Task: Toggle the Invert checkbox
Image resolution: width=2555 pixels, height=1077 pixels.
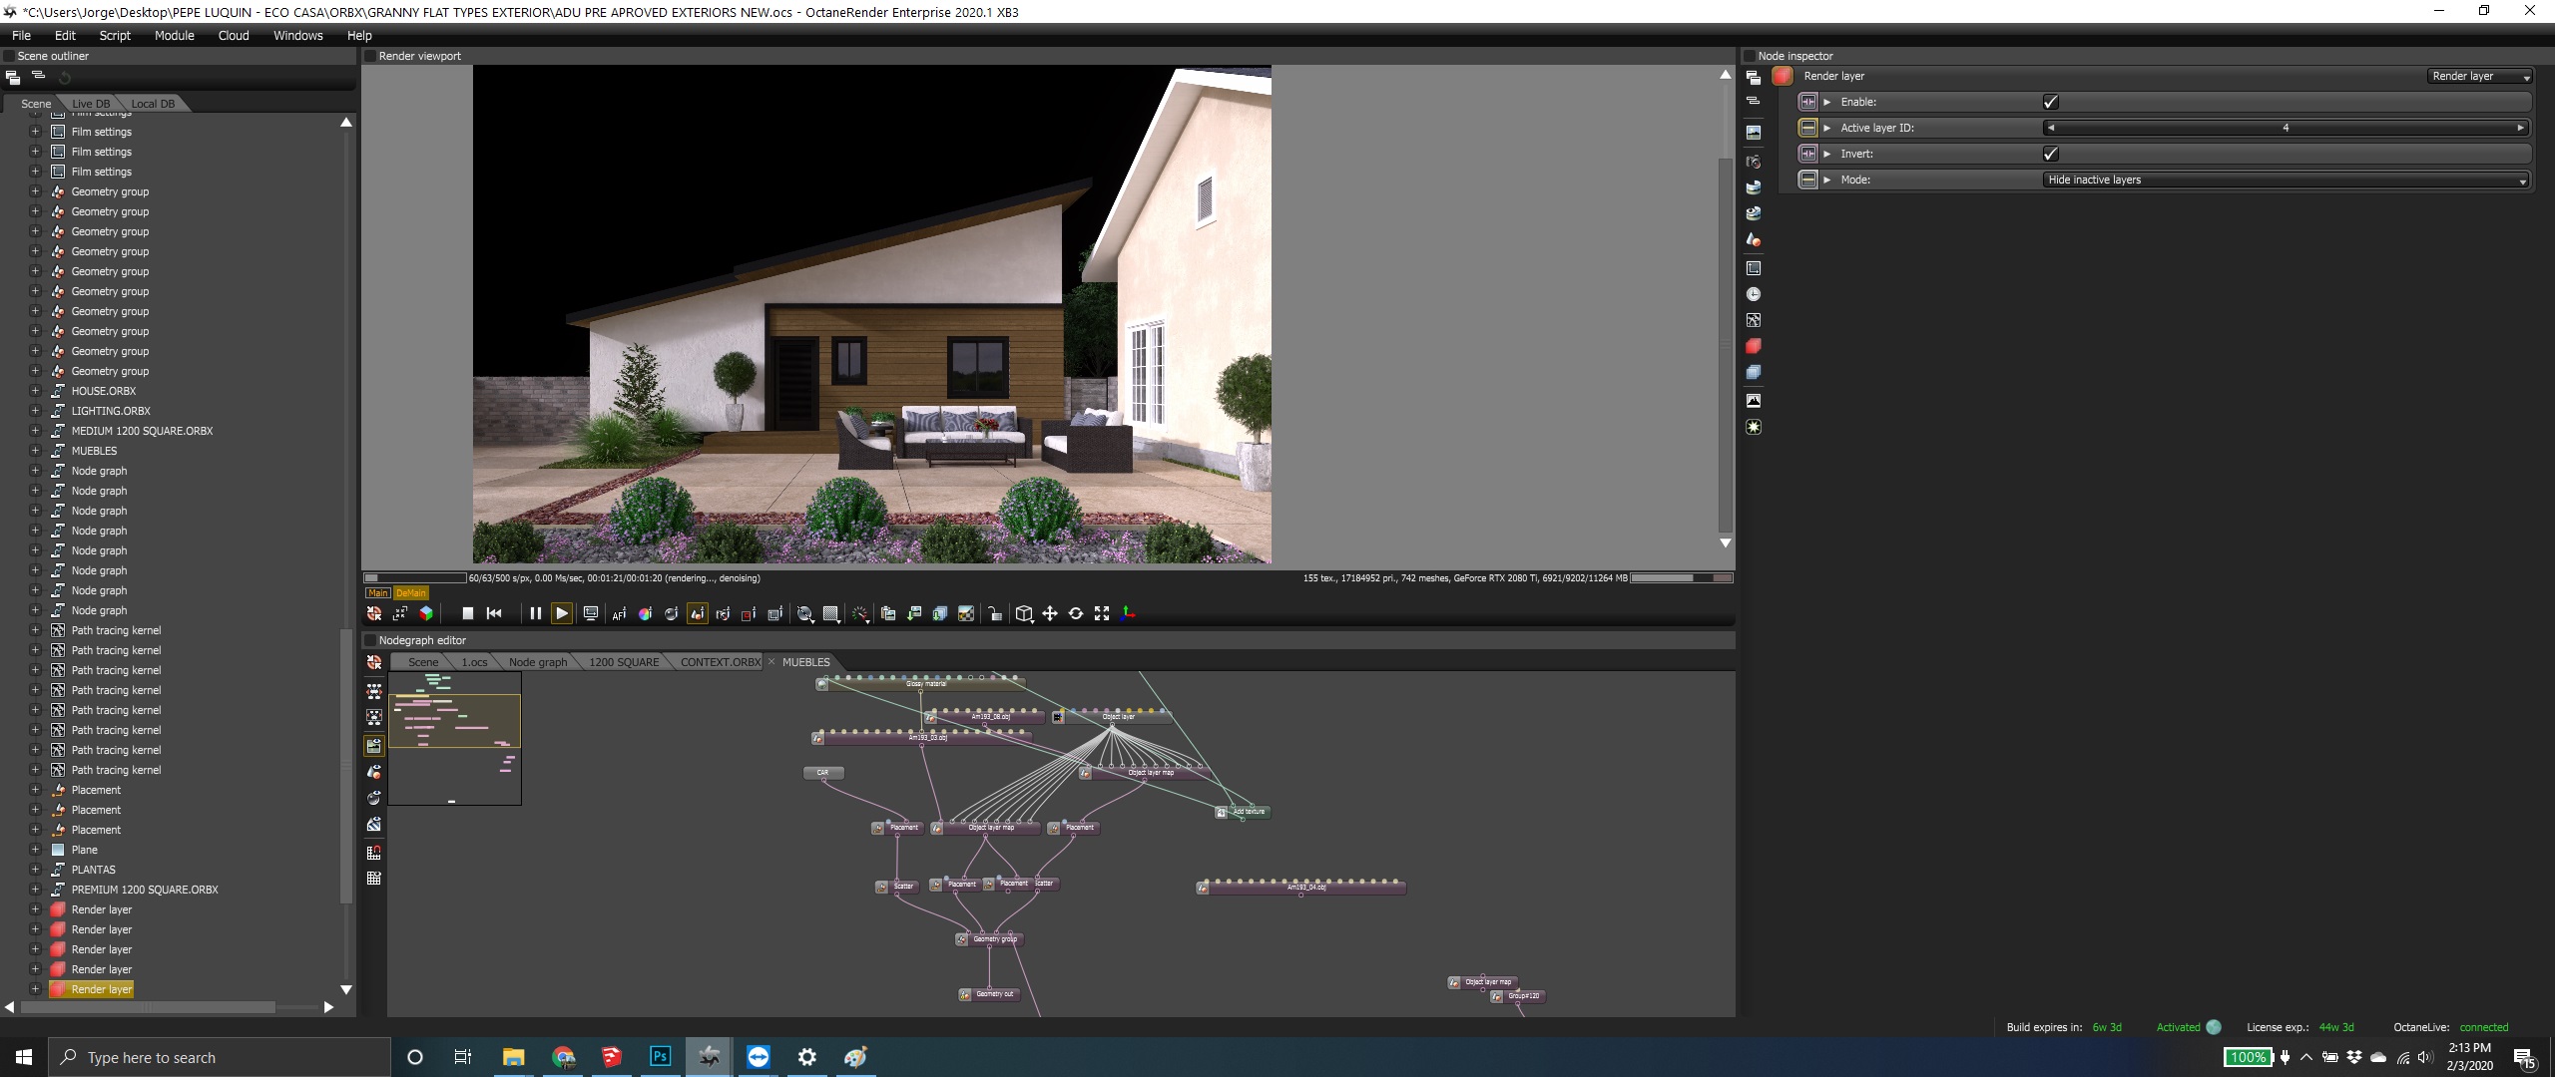Action: point(2050,154)
